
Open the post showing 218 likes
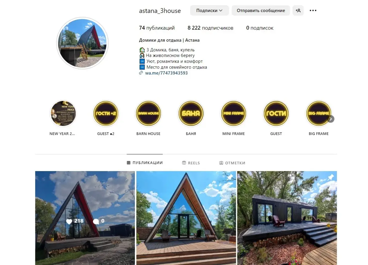tap(85, 218)
